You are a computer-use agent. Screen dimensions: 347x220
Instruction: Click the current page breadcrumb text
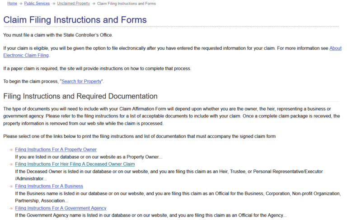coord(127,4)
